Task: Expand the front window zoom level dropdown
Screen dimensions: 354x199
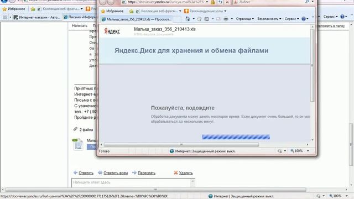Action: pyautogui.click(x=308, y=151)
